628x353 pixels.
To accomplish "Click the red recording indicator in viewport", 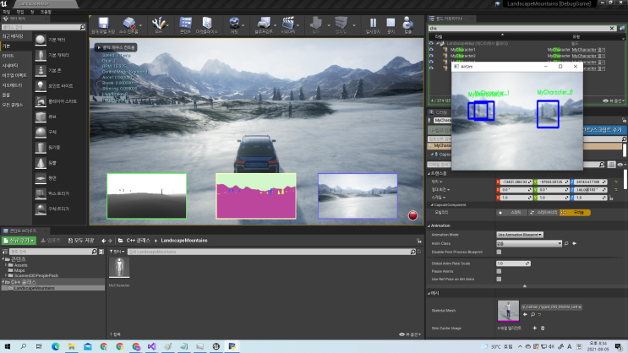I will (x=412, y=215).
